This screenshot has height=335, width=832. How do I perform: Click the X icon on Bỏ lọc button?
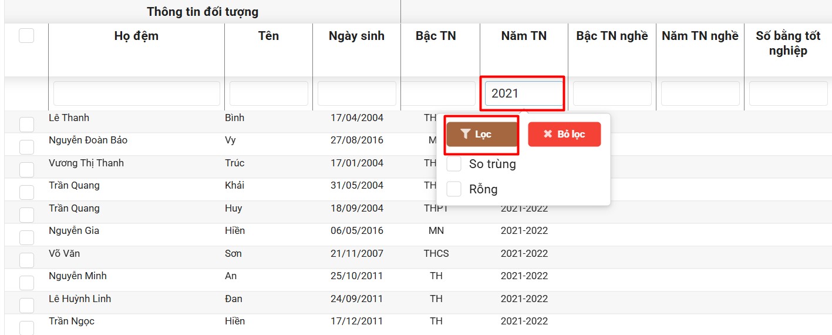click(x=548, y=135)
